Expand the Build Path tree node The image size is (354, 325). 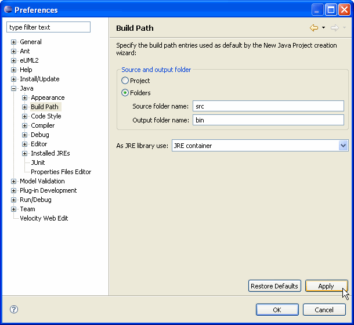[24, 107]
